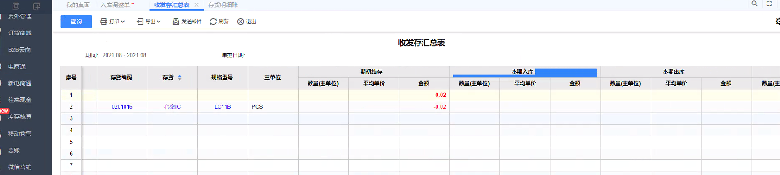Click 数量(主单位) header under 本期出库

[x=625, y=83]
